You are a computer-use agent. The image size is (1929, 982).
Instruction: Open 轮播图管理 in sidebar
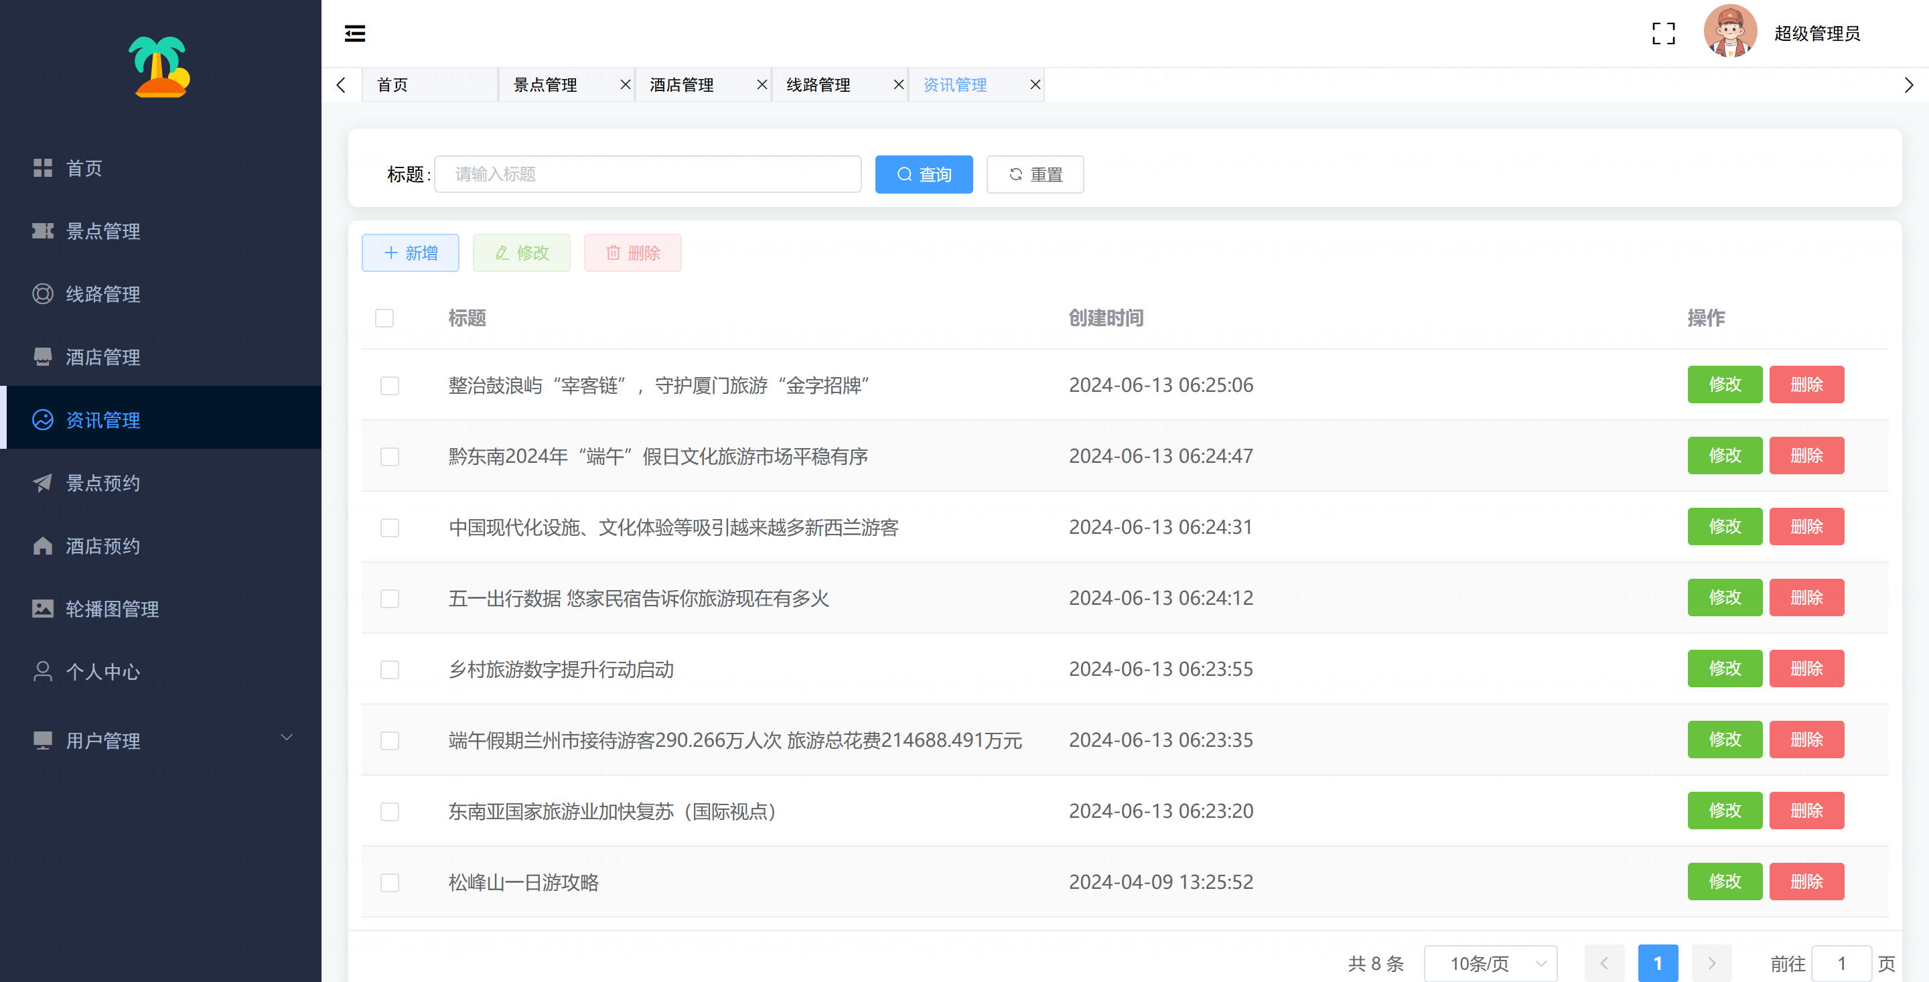click(x=113, y=609)
